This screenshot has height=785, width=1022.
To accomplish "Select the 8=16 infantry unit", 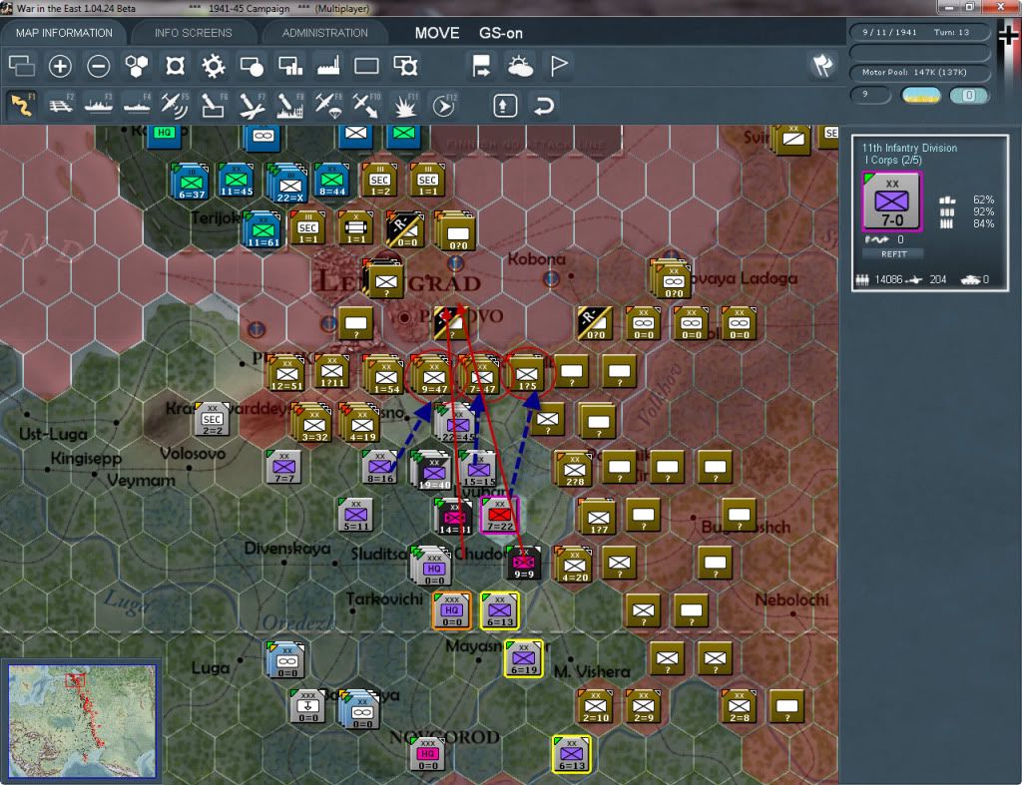I will click(379, 467).
